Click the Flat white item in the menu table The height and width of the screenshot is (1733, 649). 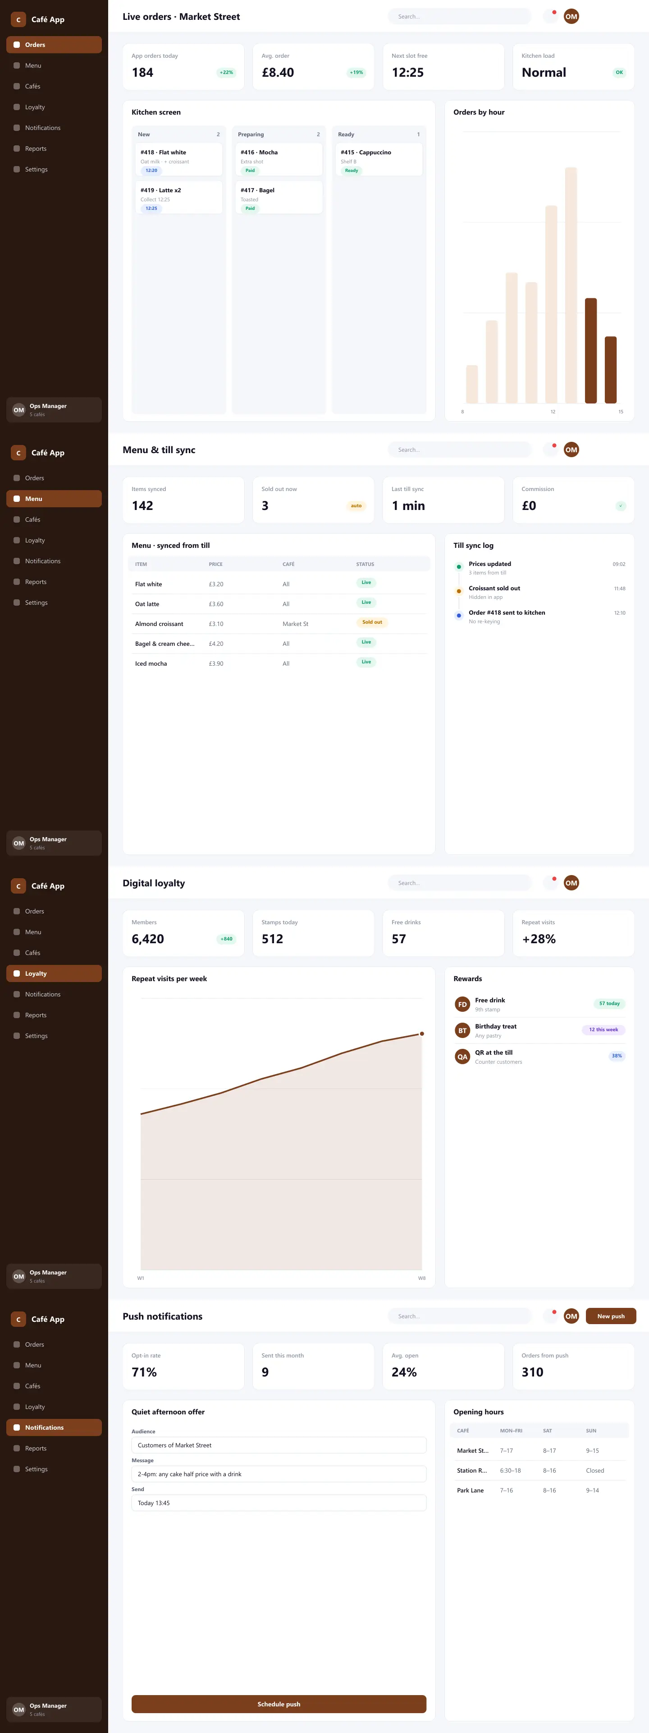click(x=148, y=584)
